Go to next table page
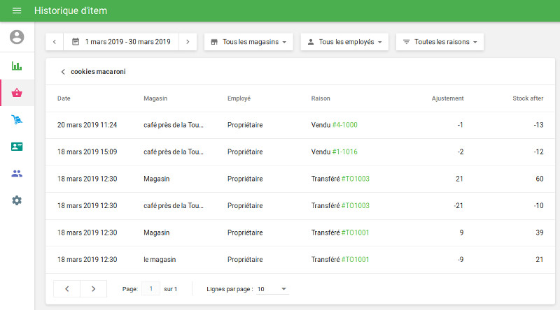The height and width of the screenshot is (310, 560). click(93, 289)
